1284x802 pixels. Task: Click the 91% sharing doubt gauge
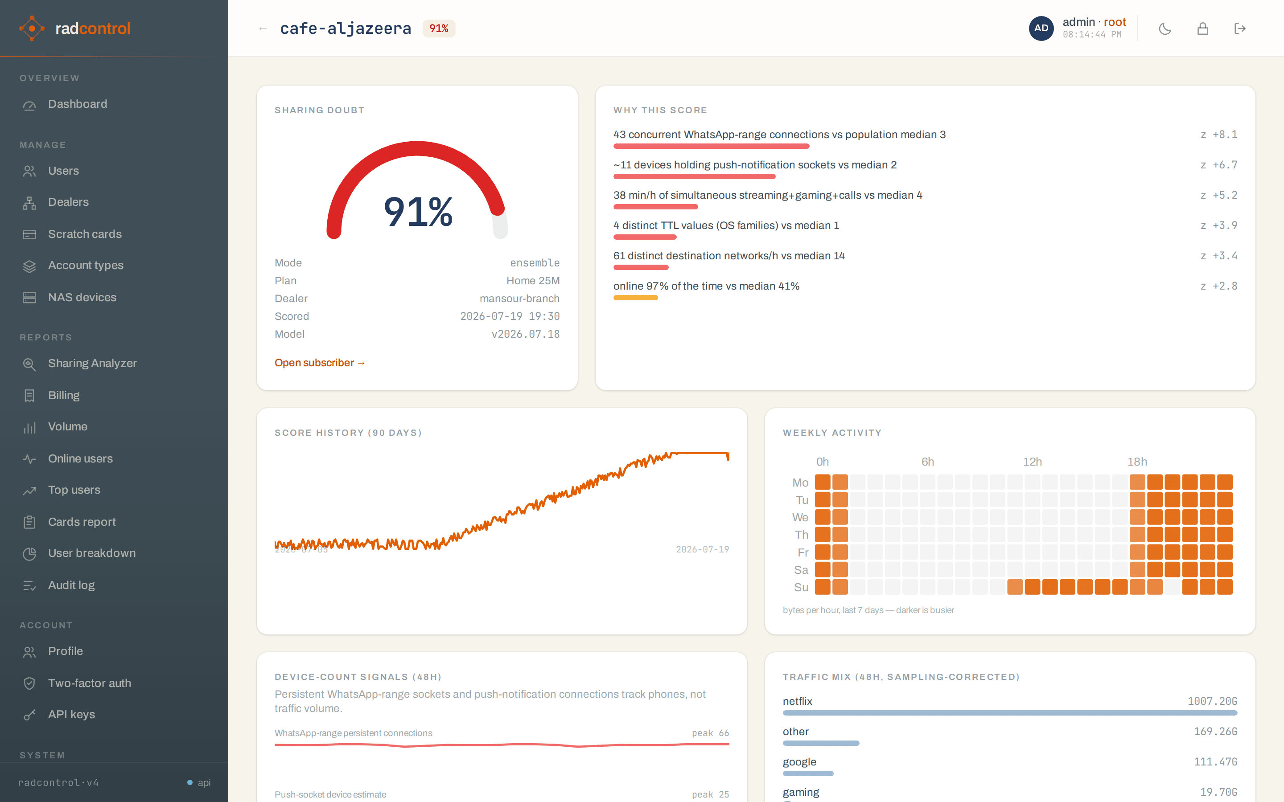[x=417, y=190]
